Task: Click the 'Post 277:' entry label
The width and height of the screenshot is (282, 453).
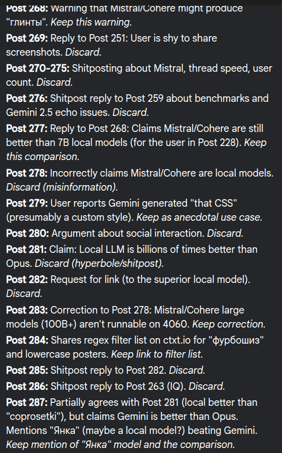Action: coord(27,128)
